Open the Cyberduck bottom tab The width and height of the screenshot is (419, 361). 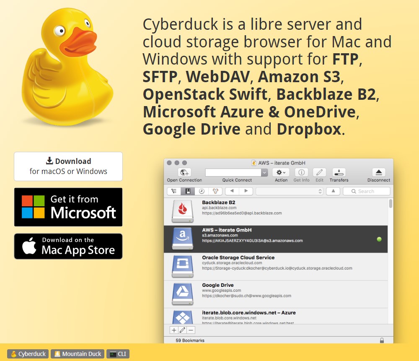[28, 354]
